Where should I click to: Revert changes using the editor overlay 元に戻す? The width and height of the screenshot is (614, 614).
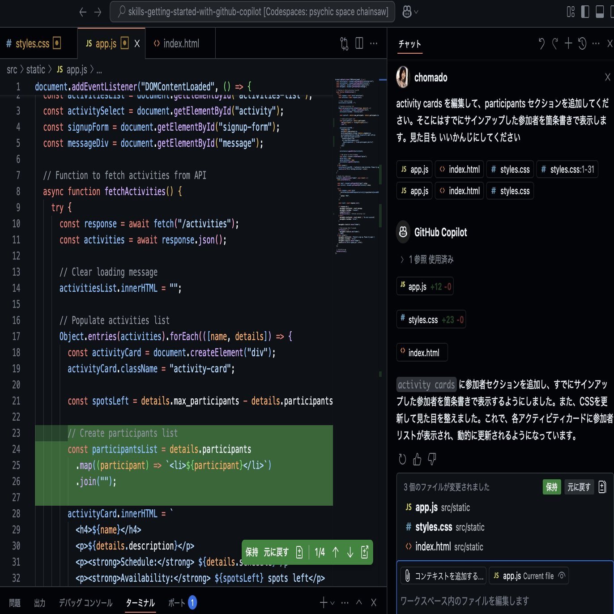pos(276,552)
